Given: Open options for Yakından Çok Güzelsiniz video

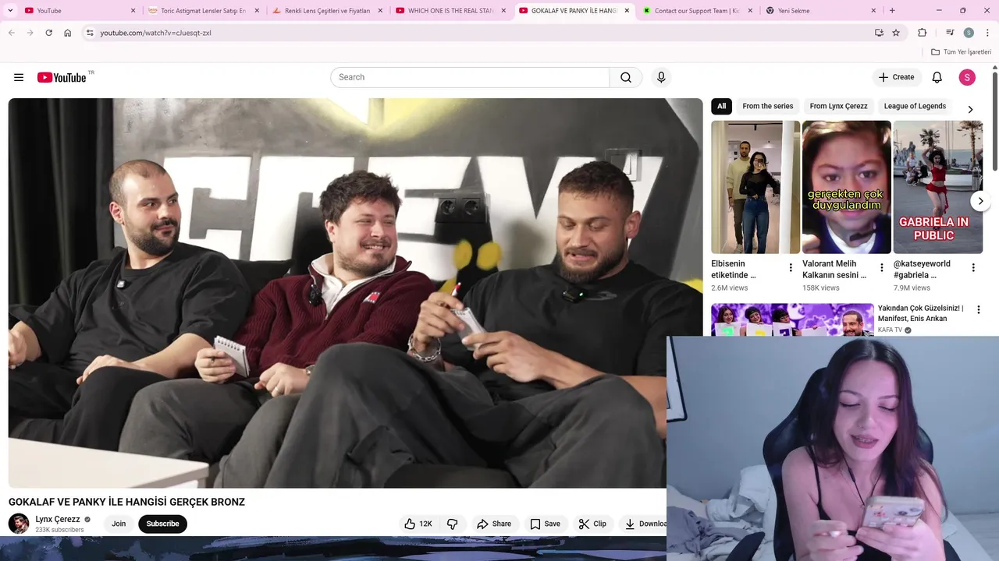Looking at the screenshot, I should pos(978,309).
